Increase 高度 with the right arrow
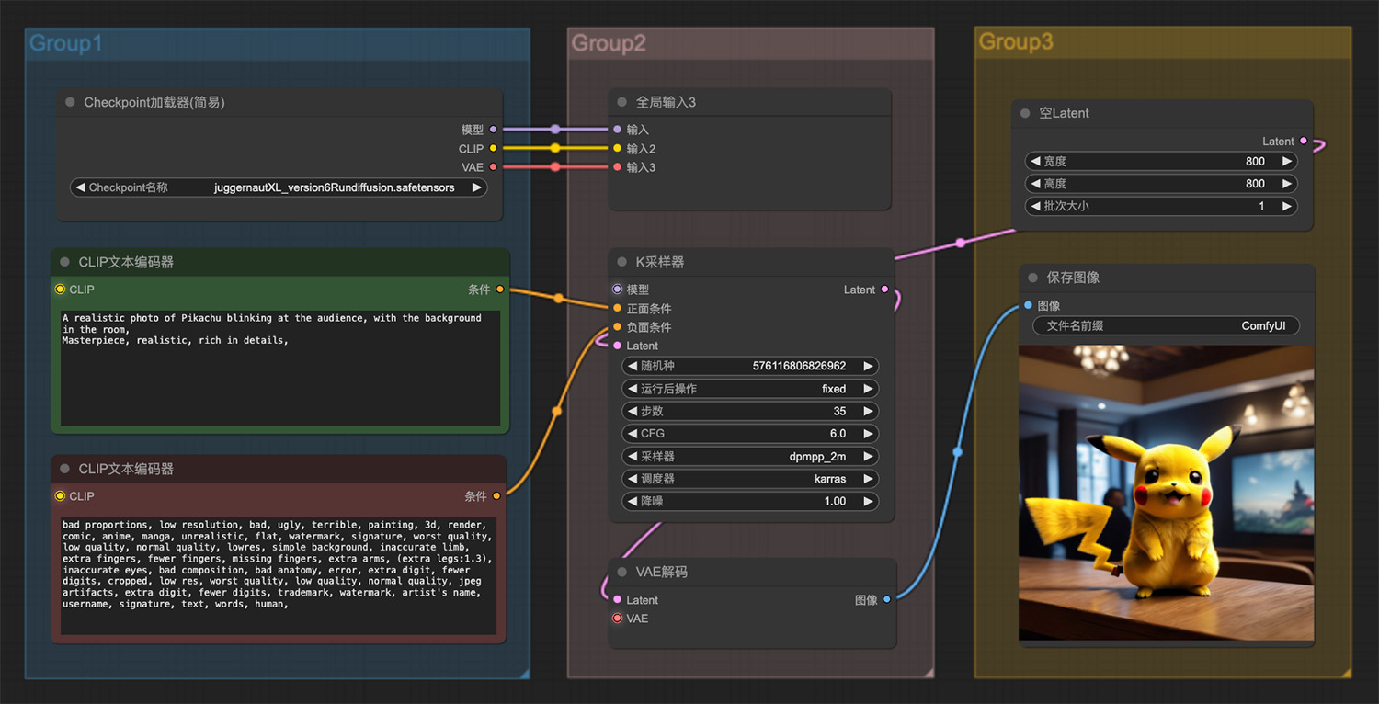Viewport: 1379px width, 704px height. pyautogui.click(x=1287, y=184)
